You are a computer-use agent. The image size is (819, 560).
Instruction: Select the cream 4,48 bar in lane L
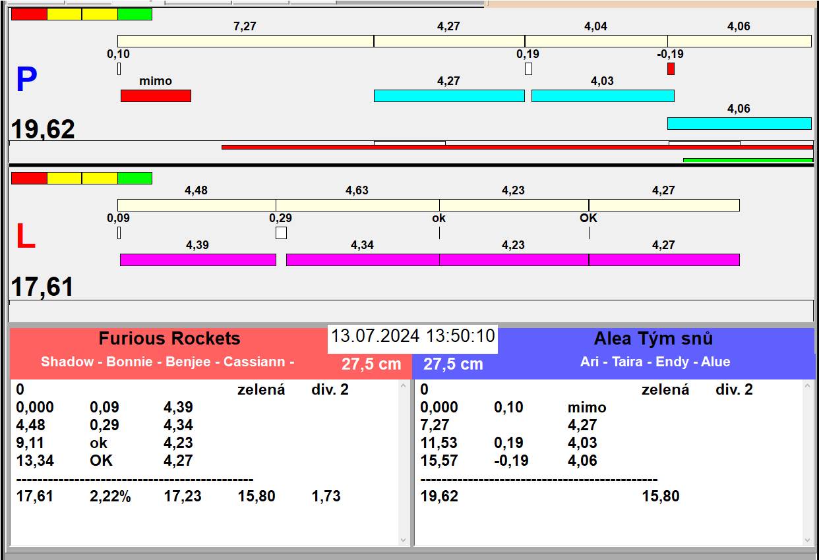point(197,205)
